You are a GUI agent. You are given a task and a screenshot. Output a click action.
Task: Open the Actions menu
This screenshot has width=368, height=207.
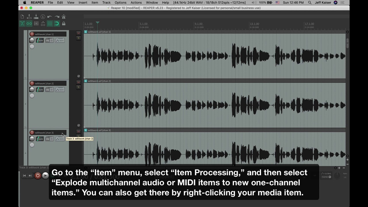(x=136, y=3)
